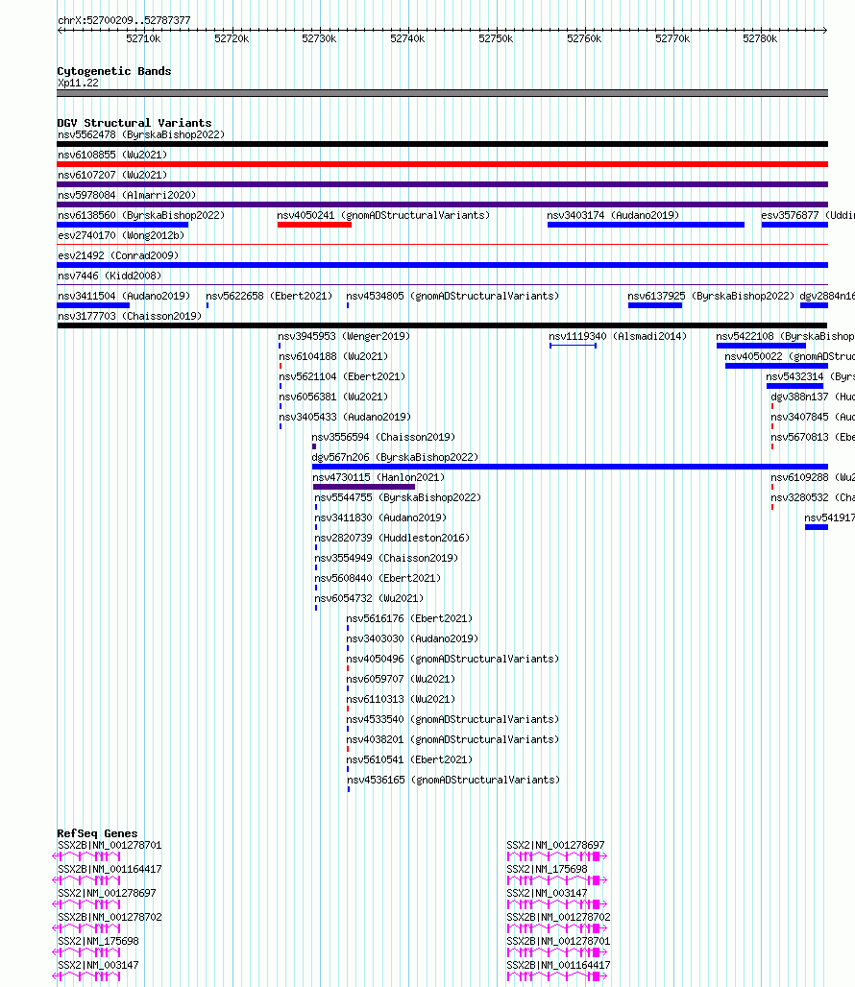Screen dimensions: 855x987
Task: Open the nsv6056381 (Wu2021) variant label
Action: click(x=333, y=397)
